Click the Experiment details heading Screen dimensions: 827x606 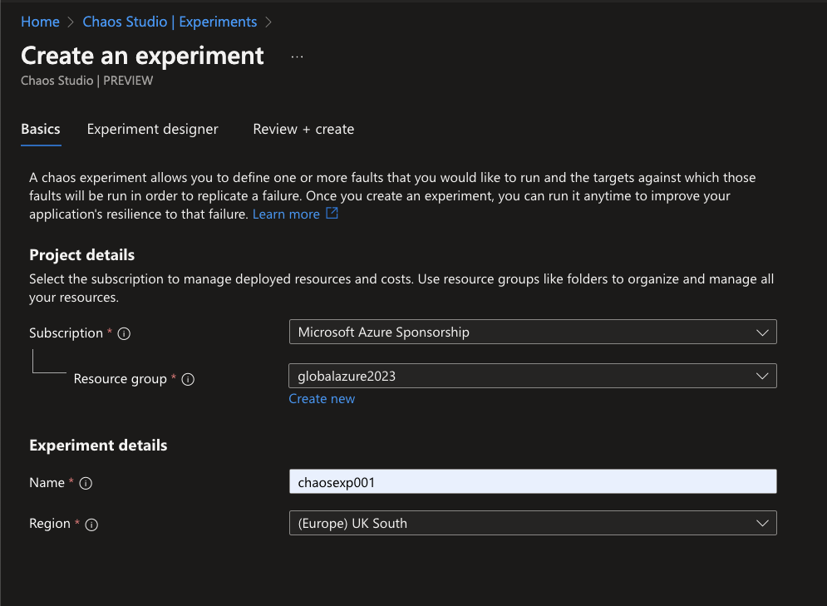(98, 445)
